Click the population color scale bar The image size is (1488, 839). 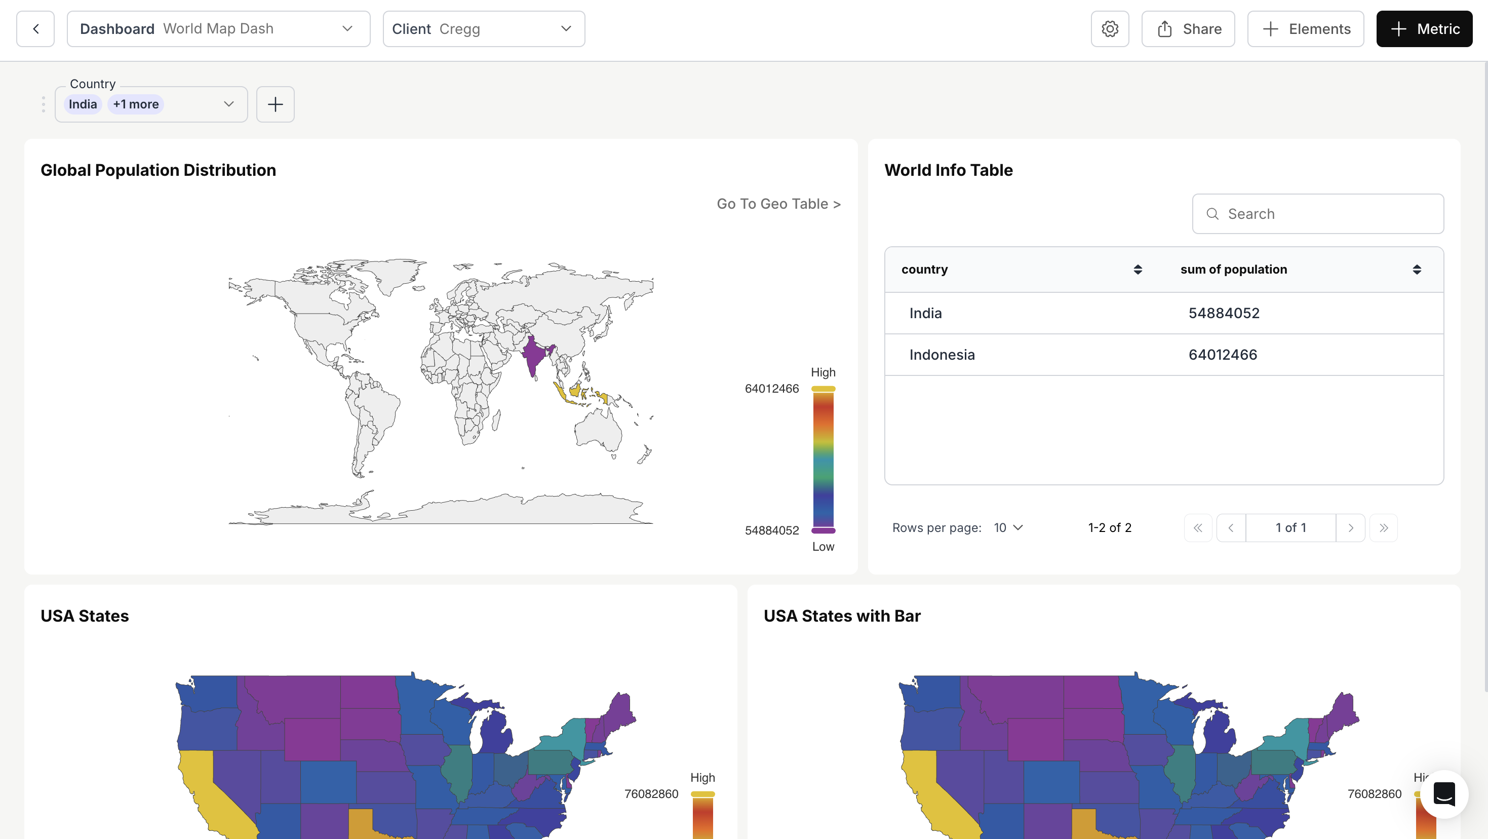pyautogui.click(x=823, y=460)
